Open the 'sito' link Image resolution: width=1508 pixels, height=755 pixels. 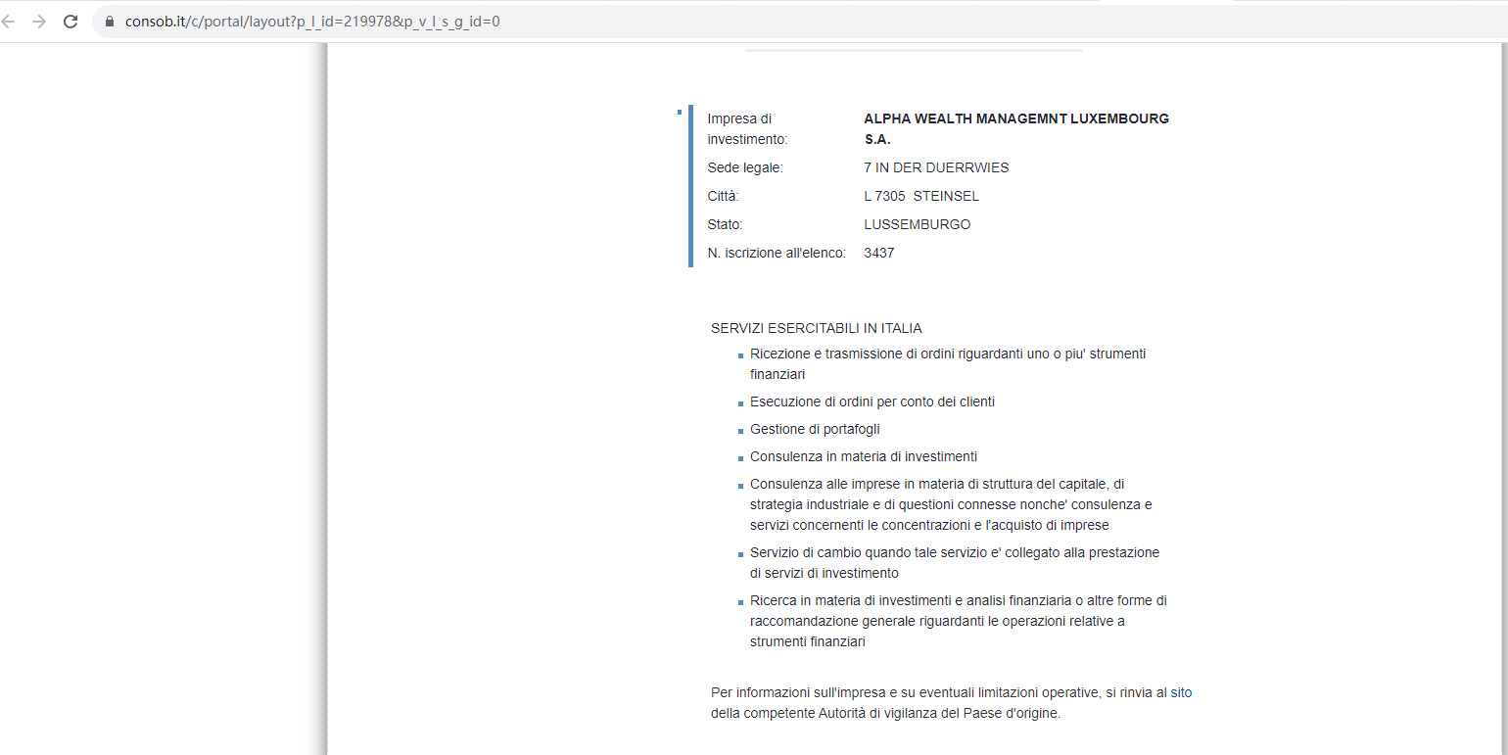[1181, 692]
